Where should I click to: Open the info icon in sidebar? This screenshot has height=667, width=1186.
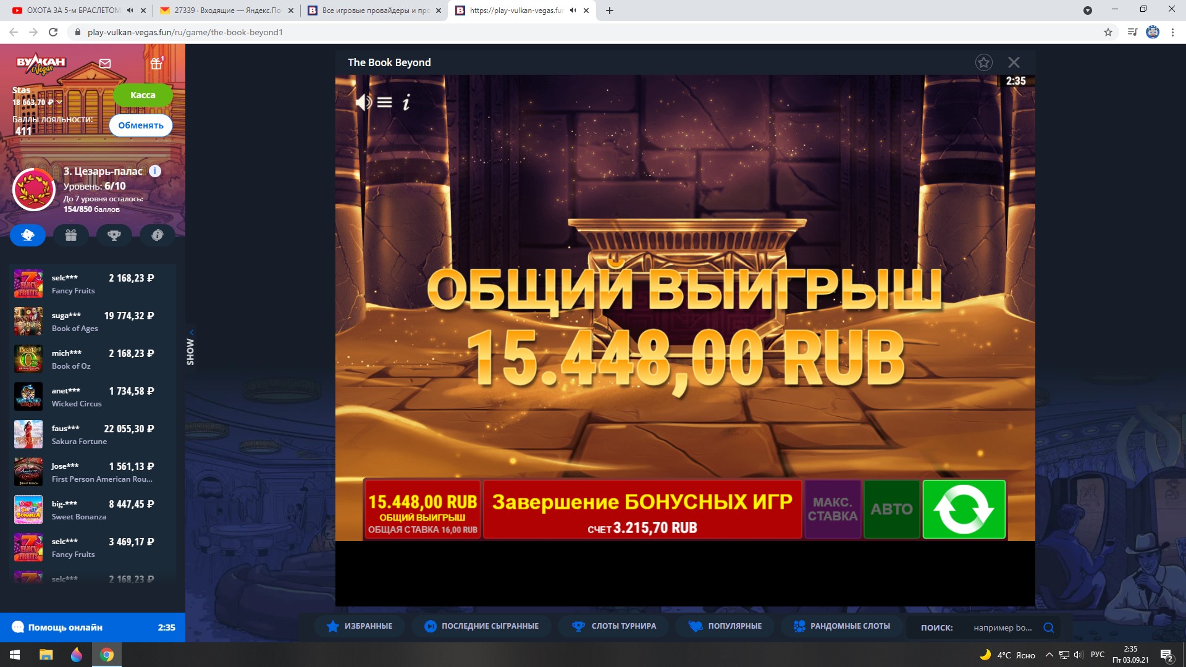157,235
